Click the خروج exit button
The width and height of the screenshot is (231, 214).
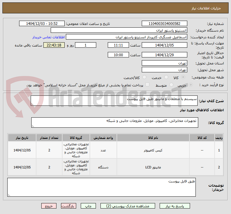[49, 206]
